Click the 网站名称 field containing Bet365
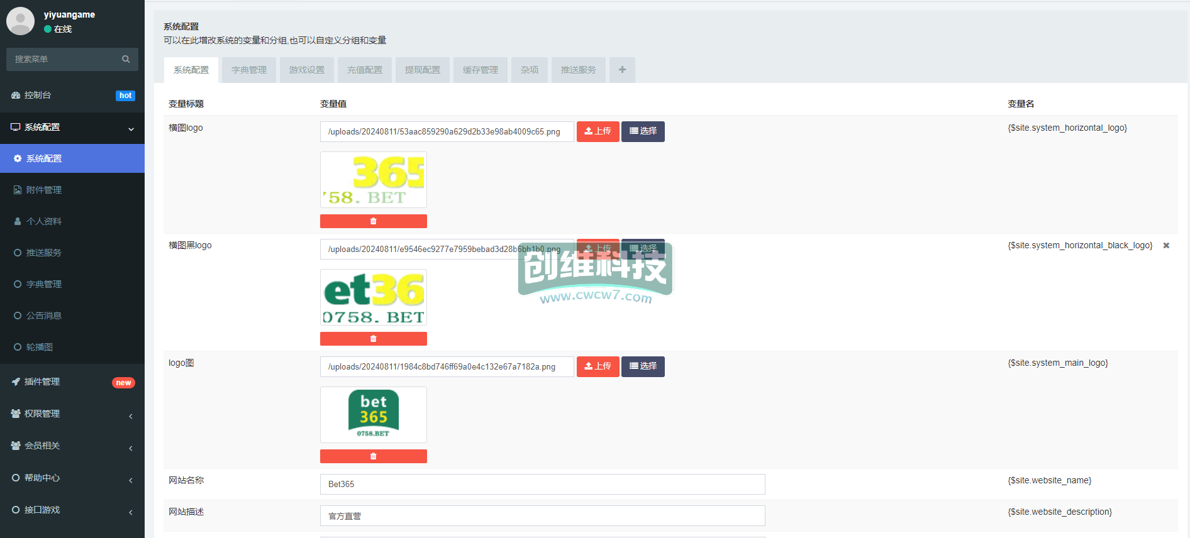Viewport: 1190px width, 538px height. (x=543, y=484)
